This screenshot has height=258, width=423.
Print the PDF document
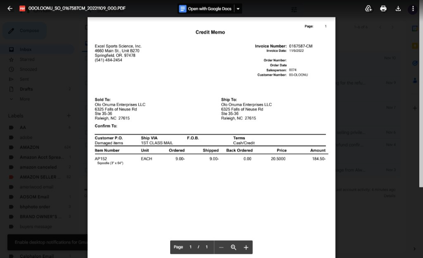coord(383,9)
